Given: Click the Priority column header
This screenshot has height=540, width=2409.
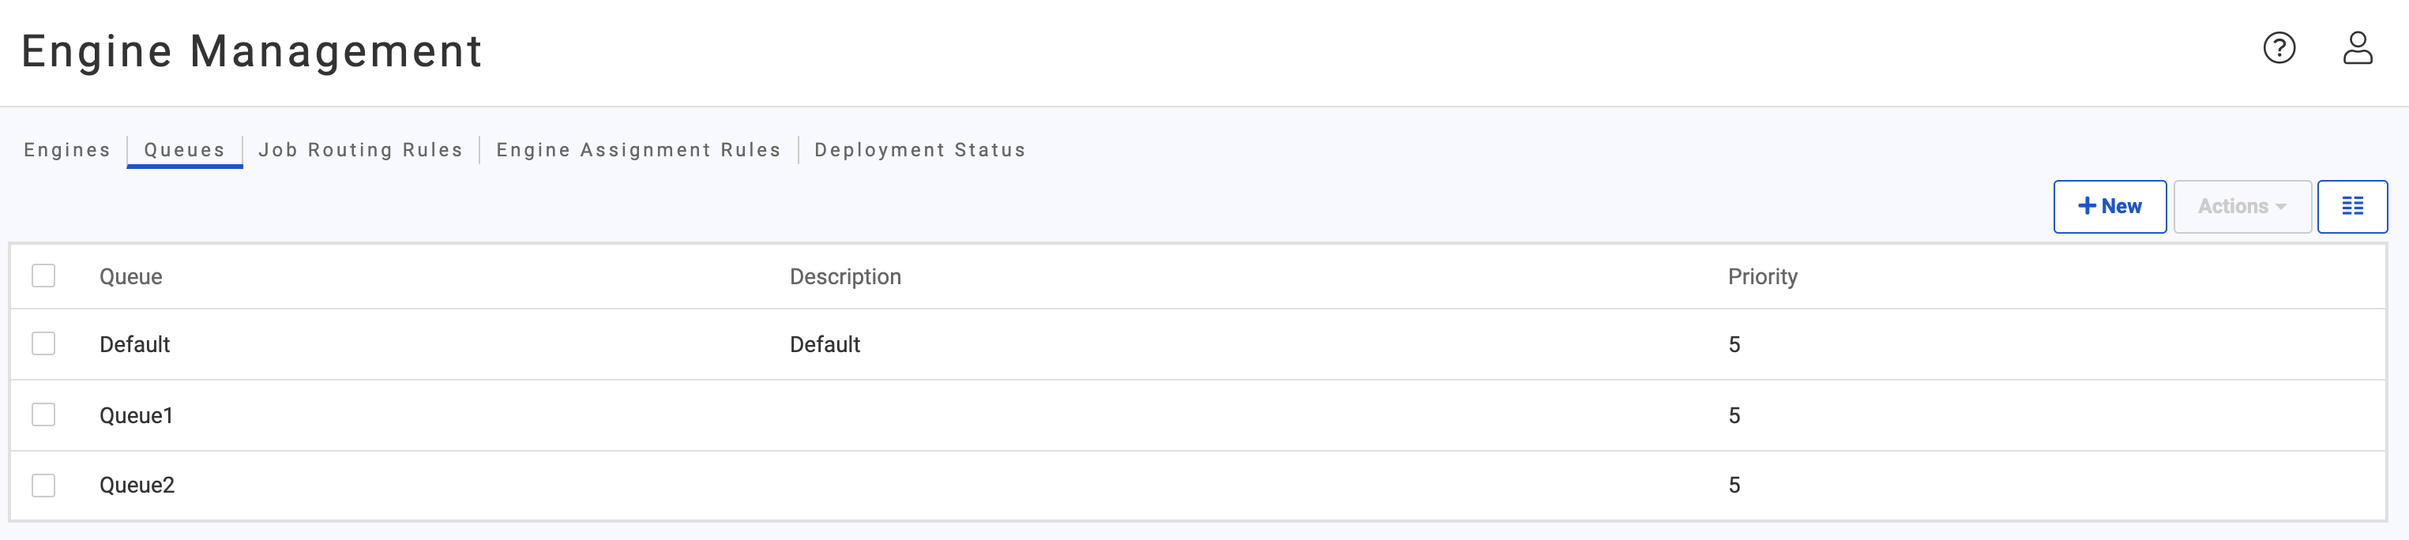Looking at the screenshot, I should 1762,276.
